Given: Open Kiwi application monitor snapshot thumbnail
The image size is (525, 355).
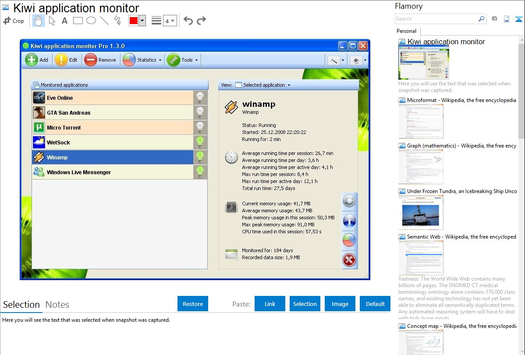Looking at the screenshot, I should click(x=423, y=63).
